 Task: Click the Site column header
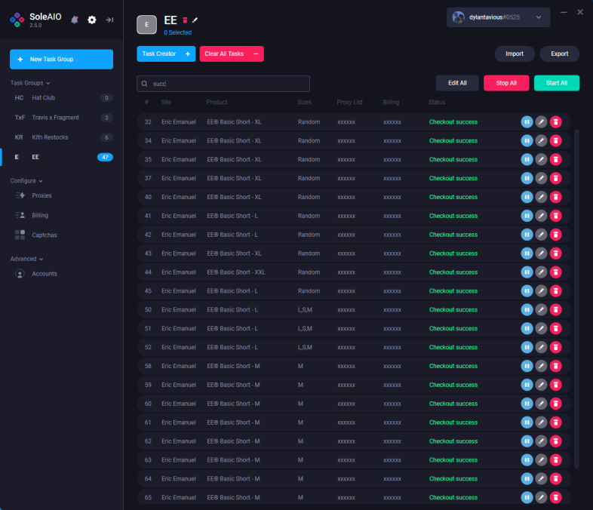(x=166, y=102)
